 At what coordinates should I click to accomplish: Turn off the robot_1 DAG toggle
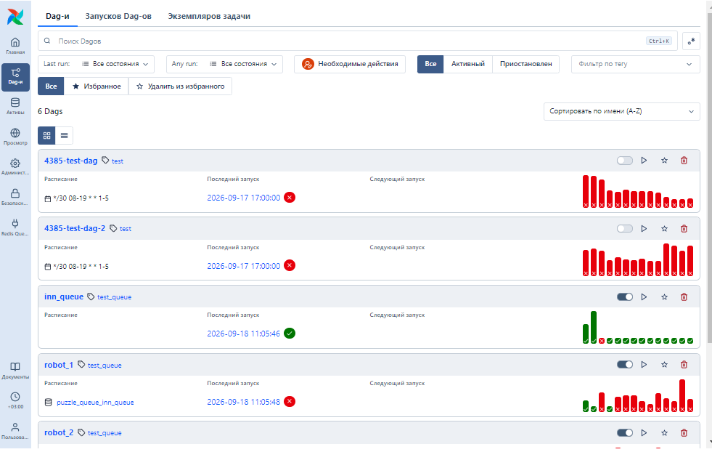click(x=625, y=365)
